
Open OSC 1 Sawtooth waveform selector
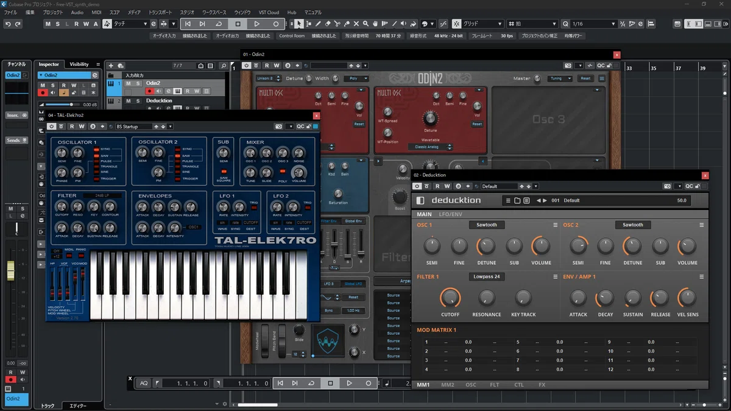[487, 225]
